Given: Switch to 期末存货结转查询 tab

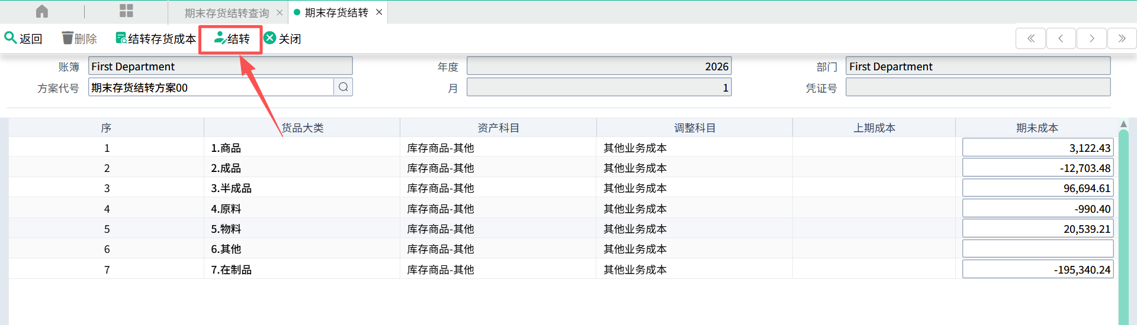Looking at the screenshot, I should click(x=226, y=12).
